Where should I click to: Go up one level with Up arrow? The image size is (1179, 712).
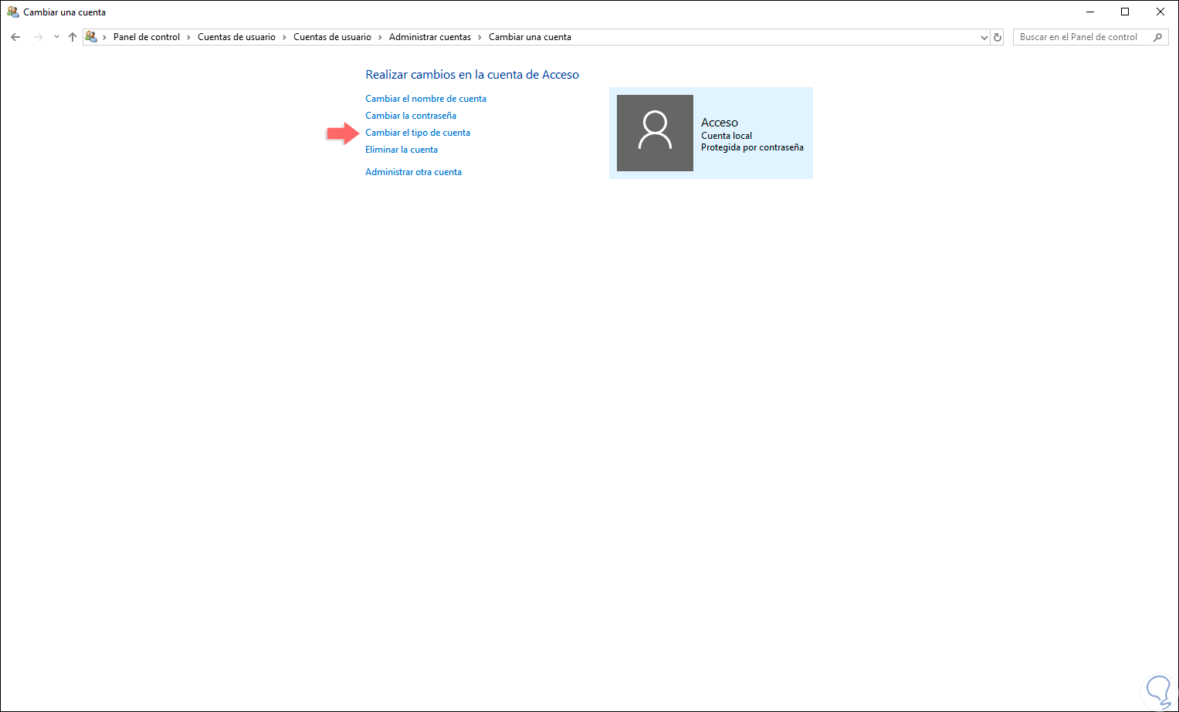point(73,37)
